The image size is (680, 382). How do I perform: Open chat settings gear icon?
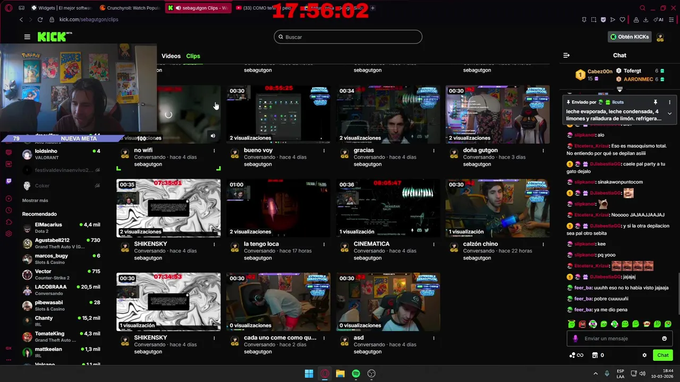point(644,355)
